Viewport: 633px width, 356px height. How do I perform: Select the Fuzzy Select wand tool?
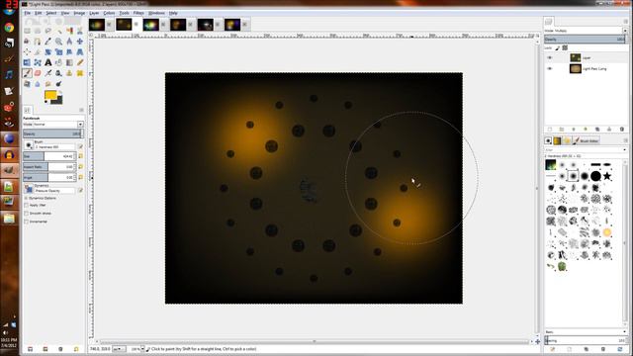(x=59, y=31)
